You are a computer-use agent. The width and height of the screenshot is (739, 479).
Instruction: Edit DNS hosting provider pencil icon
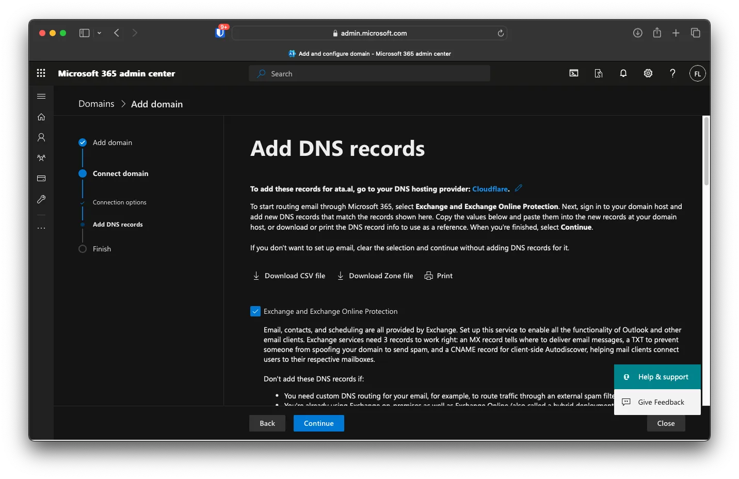519,188
